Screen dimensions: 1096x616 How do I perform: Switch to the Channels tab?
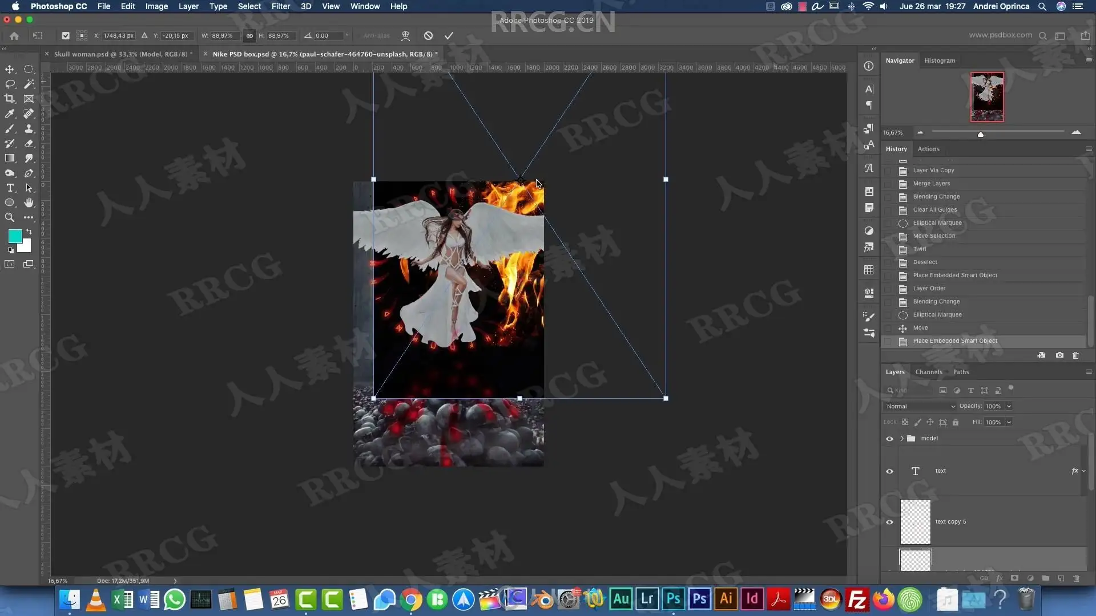coord(928,372)
